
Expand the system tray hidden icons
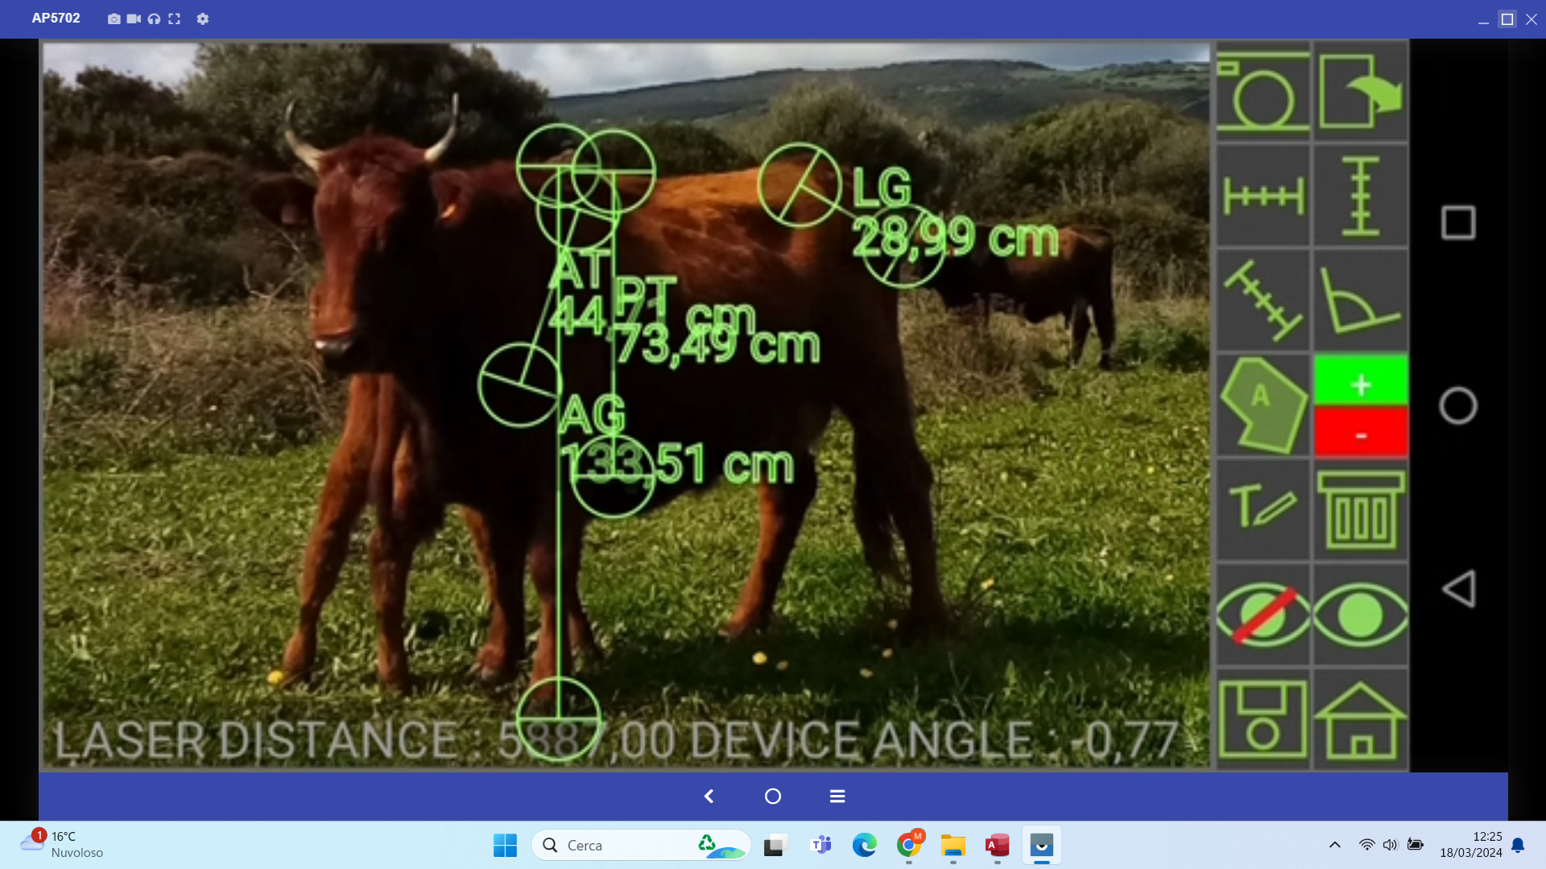pos(1334,845)
